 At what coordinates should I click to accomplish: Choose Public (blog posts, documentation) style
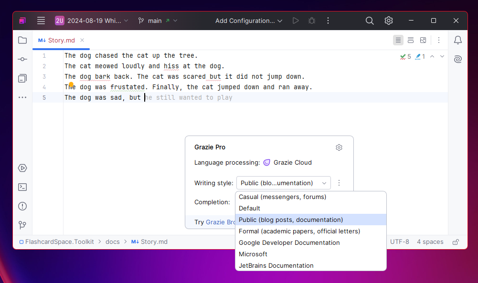coord(311,220)
